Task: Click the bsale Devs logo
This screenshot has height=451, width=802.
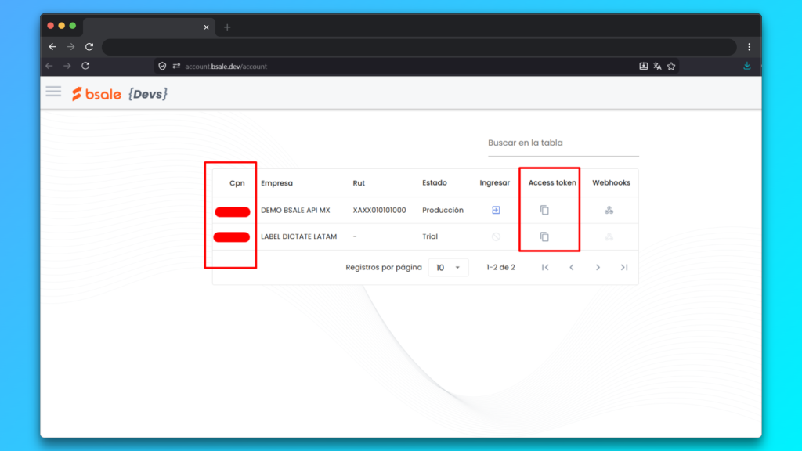Action: 120,94
